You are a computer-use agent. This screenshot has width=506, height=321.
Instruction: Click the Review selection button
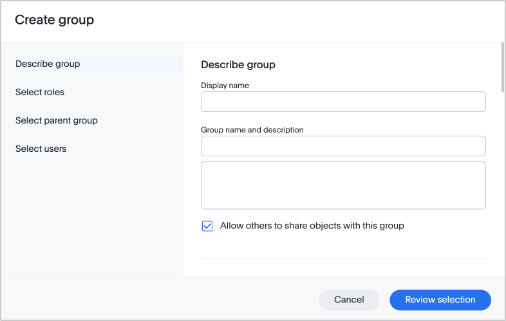[x=440, y=300]
